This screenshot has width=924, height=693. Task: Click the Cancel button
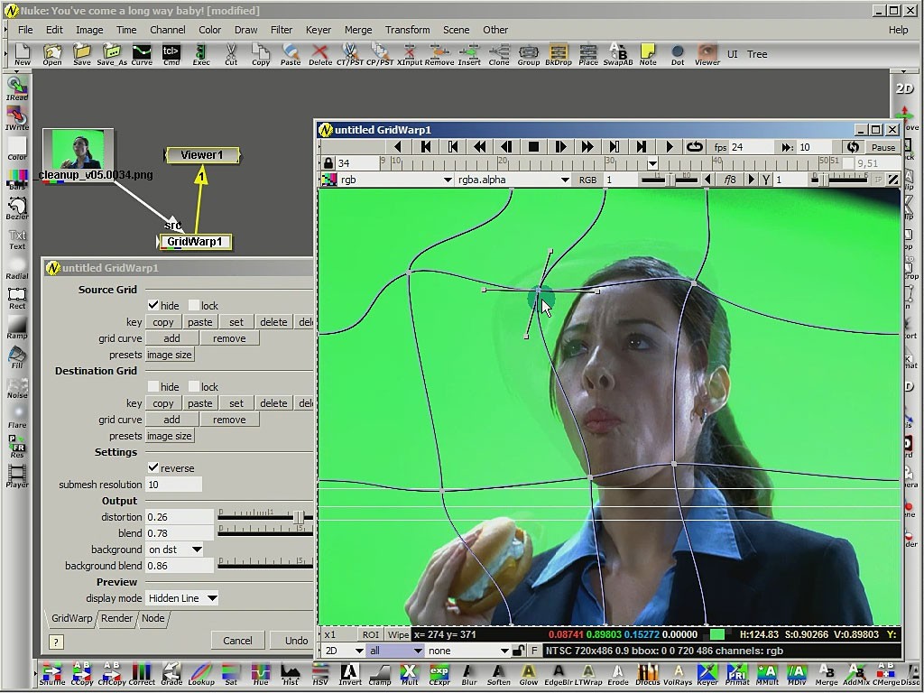pos(237,641)
